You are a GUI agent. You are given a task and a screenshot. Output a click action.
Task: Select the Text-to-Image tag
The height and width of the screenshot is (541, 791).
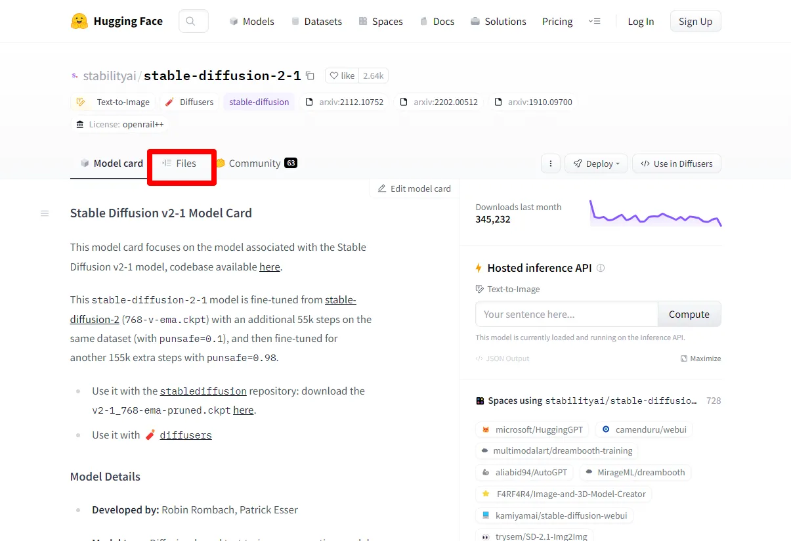point(114,102)
